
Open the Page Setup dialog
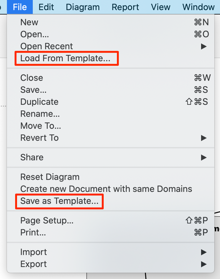pyautogui.click(x=46, y=220)
